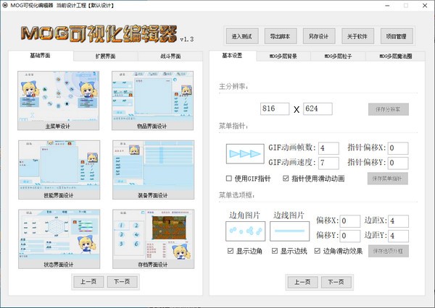The height and width of the screenshot is (308, 435).
Task: Switch to the MOG多层粒子 tab
Action: 338,56
